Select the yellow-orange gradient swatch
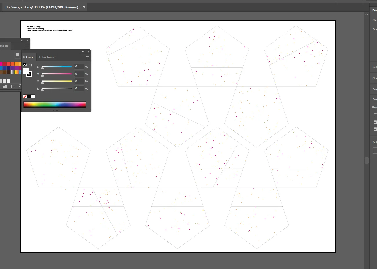 [17, 72]
